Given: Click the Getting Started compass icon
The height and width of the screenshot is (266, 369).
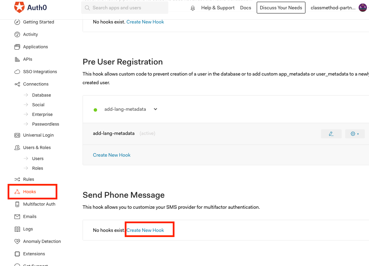Looking at the screenshot, I should [x=17, y=22].
